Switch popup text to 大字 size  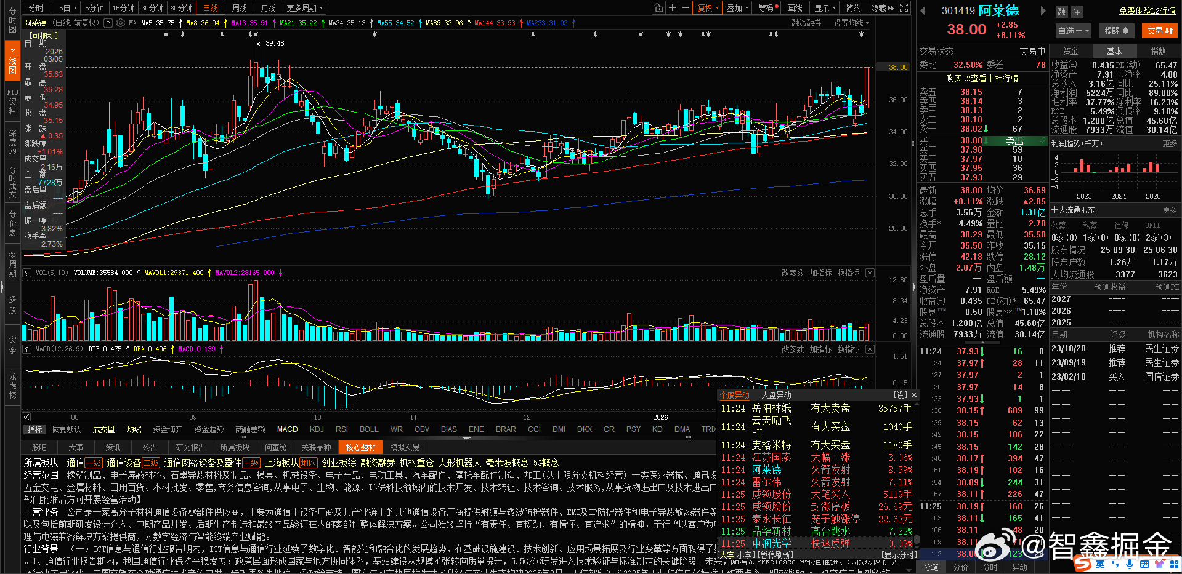[727, 555]
